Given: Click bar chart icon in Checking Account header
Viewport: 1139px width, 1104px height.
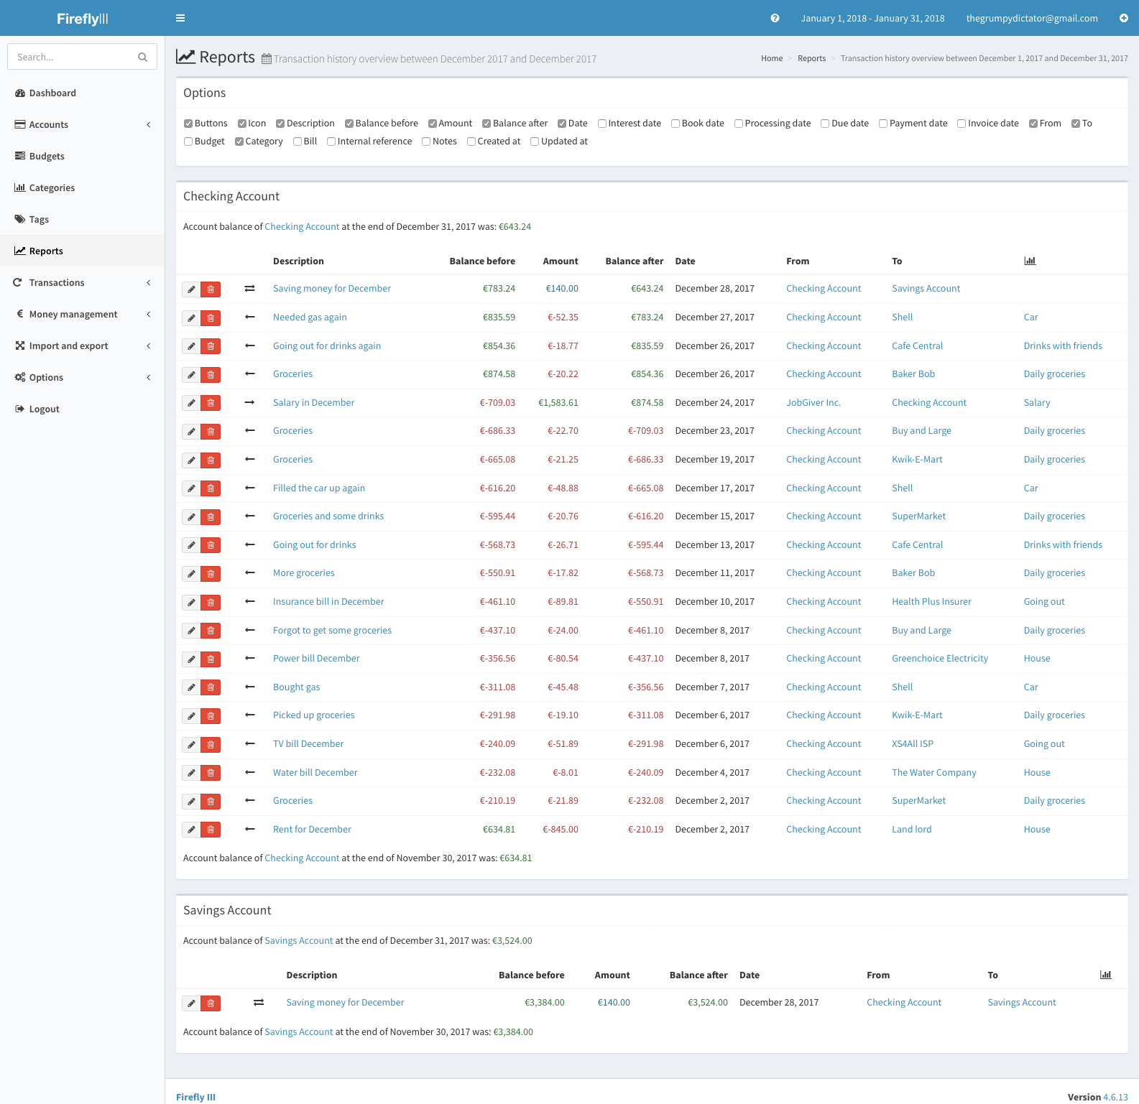Looking at the screenshot, I should click(1030, 261).
